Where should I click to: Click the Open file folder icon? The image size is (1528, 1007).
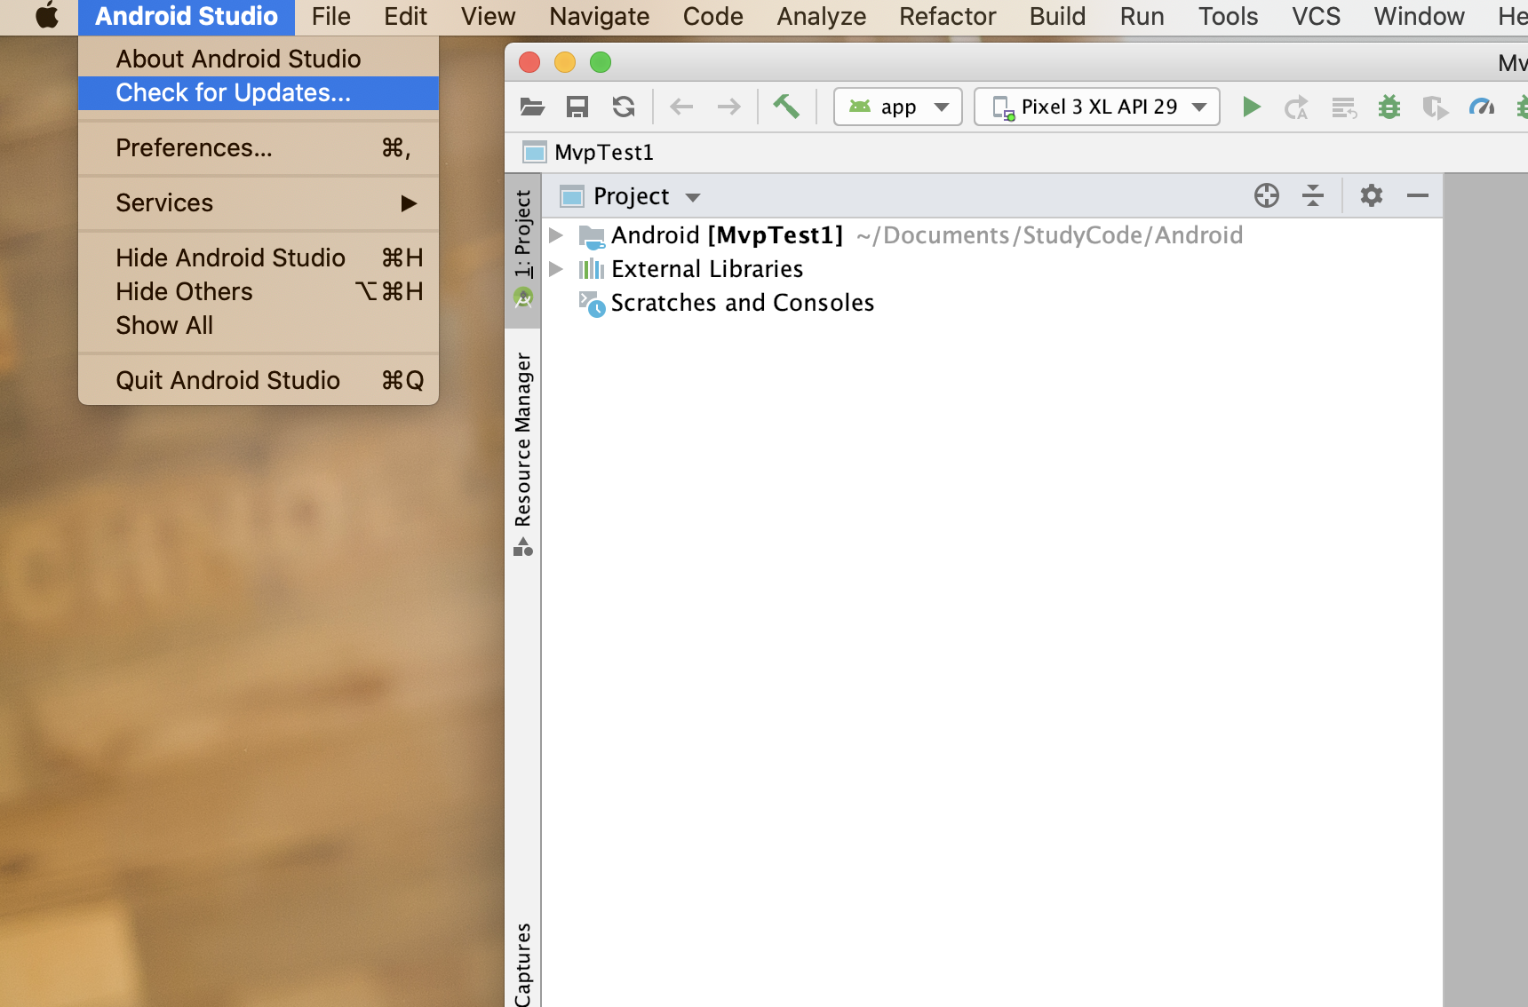pos(533,106)
